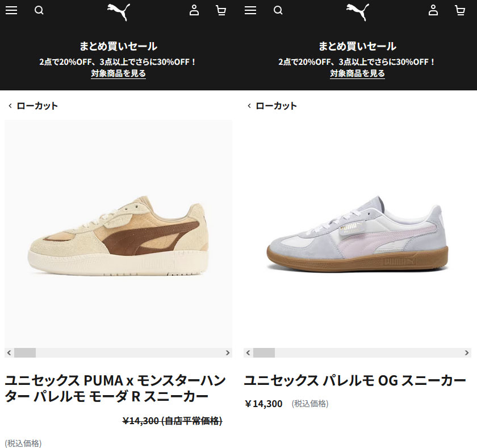
Task: Open account profile icon on left page
Action: (194, 10)
